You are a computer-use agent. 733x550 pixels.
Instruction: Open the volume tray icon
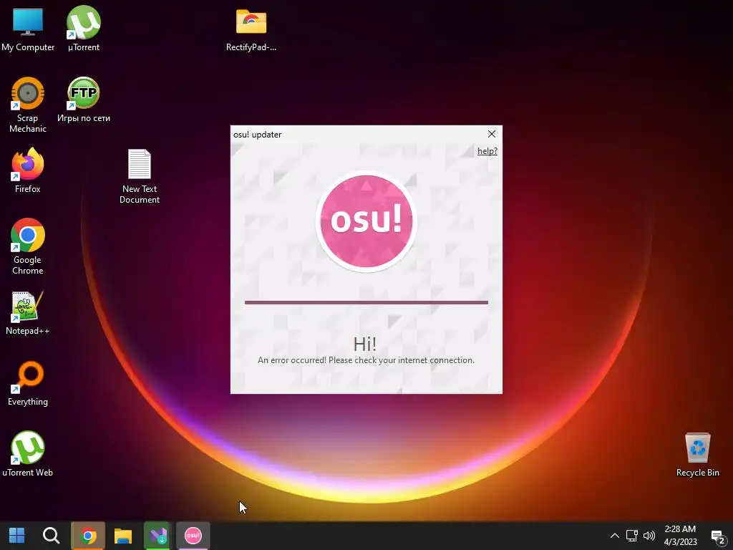pos(649,536)
